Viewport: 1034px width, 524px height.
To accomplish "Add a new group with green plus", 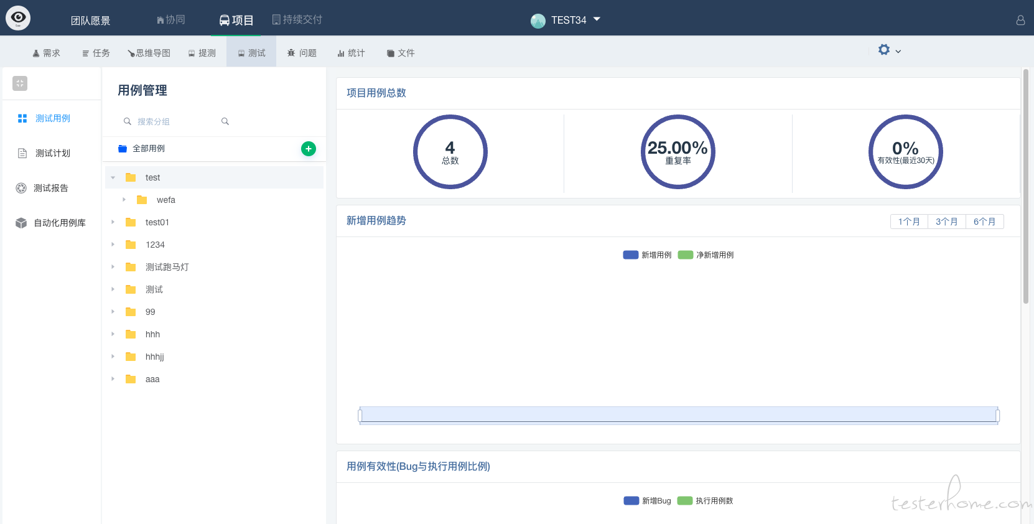I will 309,149.
